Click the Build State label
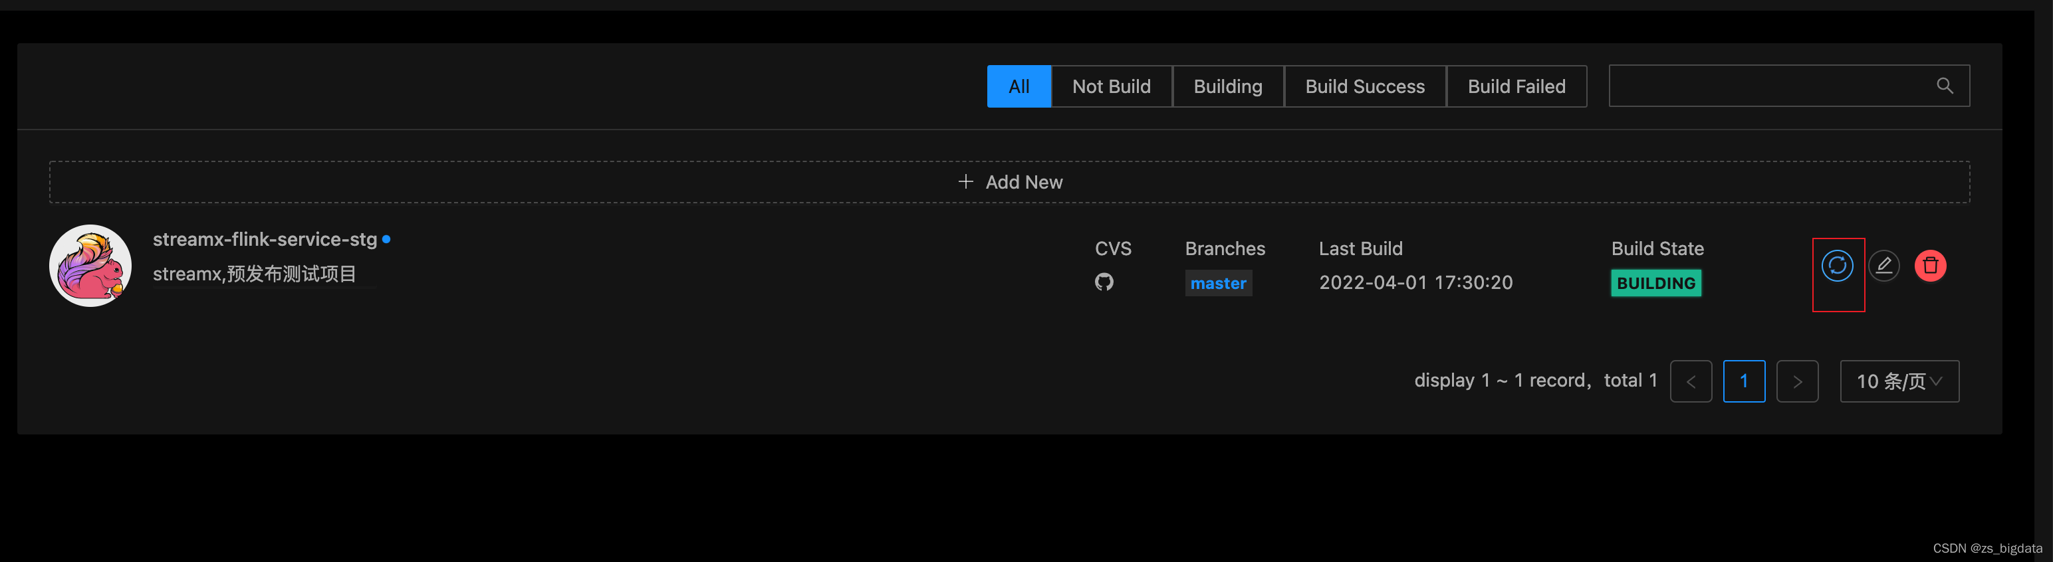Image resolution: width=2053 pixels, height=562 pixels. pos(1657,248)
